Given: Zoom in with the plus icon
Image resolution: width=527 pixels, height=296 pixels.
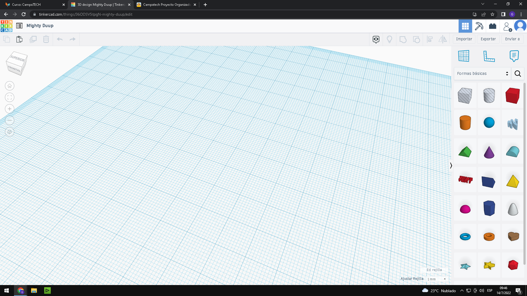Looking at the screenshot, I should [10, 109].
